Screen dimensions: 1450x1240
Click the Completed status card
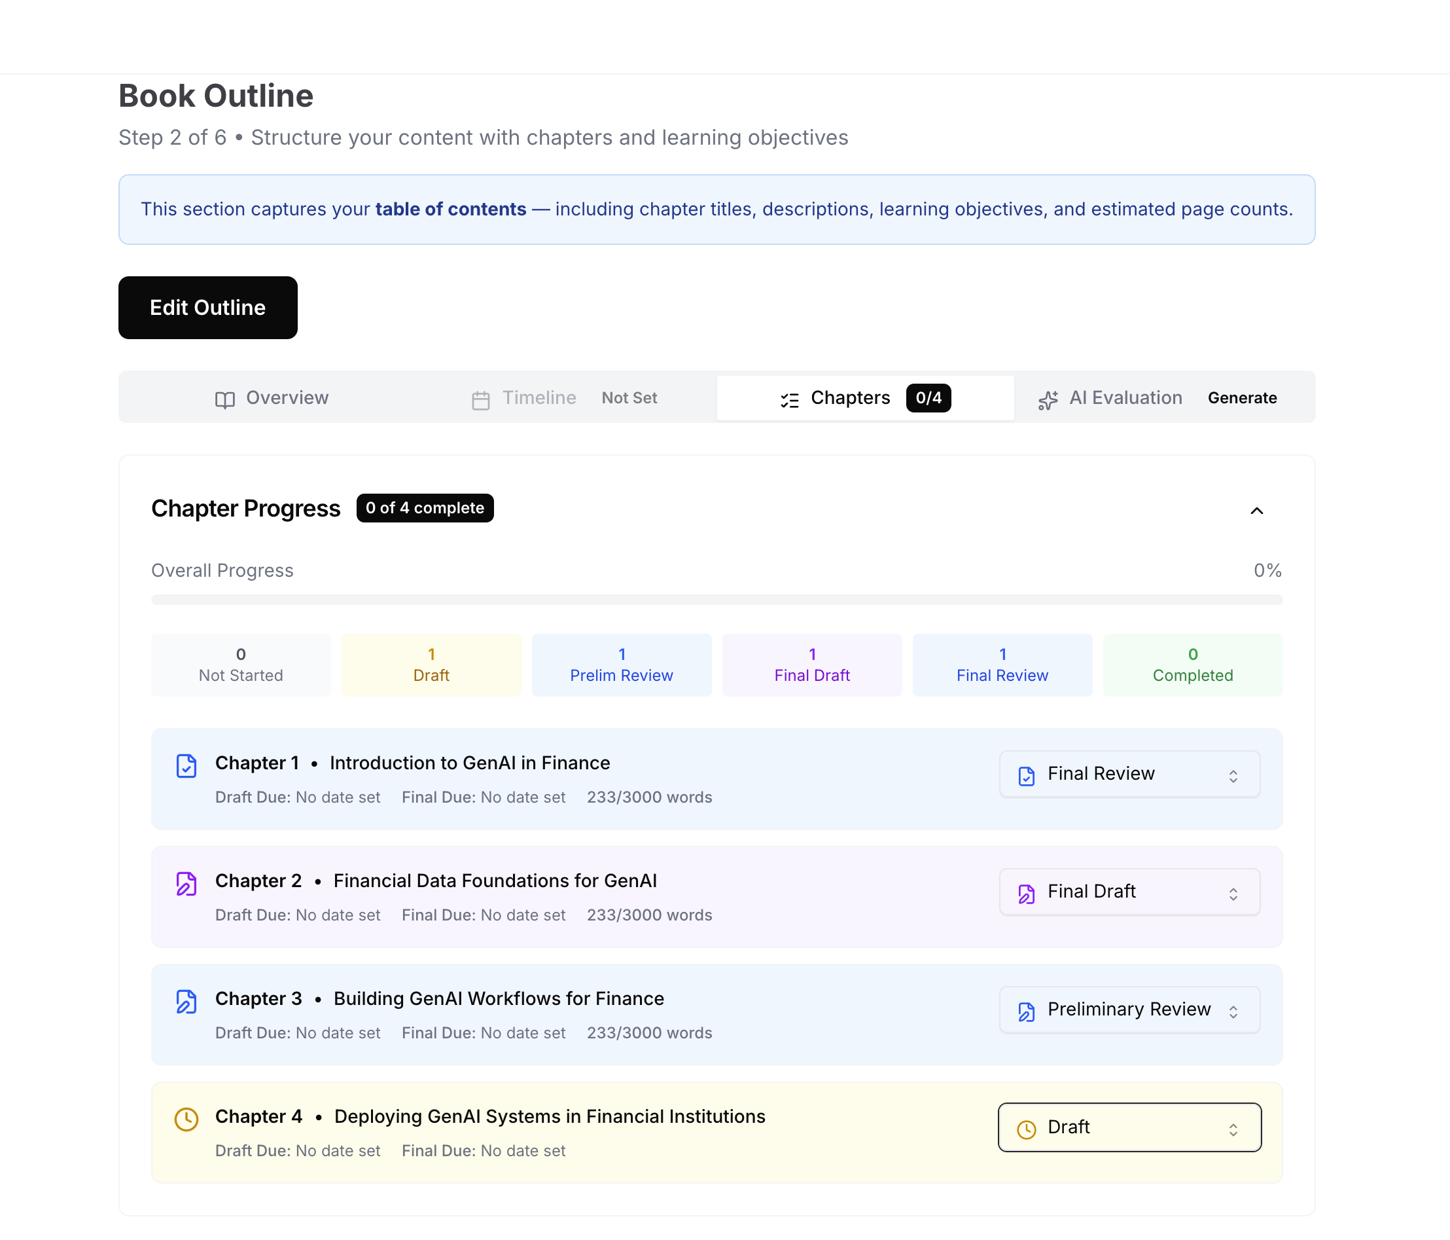[1192, 665]
